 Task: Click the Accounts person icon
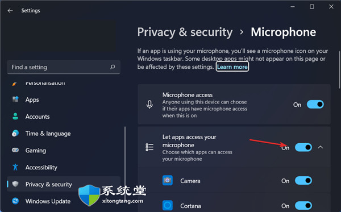coord(15,117)
